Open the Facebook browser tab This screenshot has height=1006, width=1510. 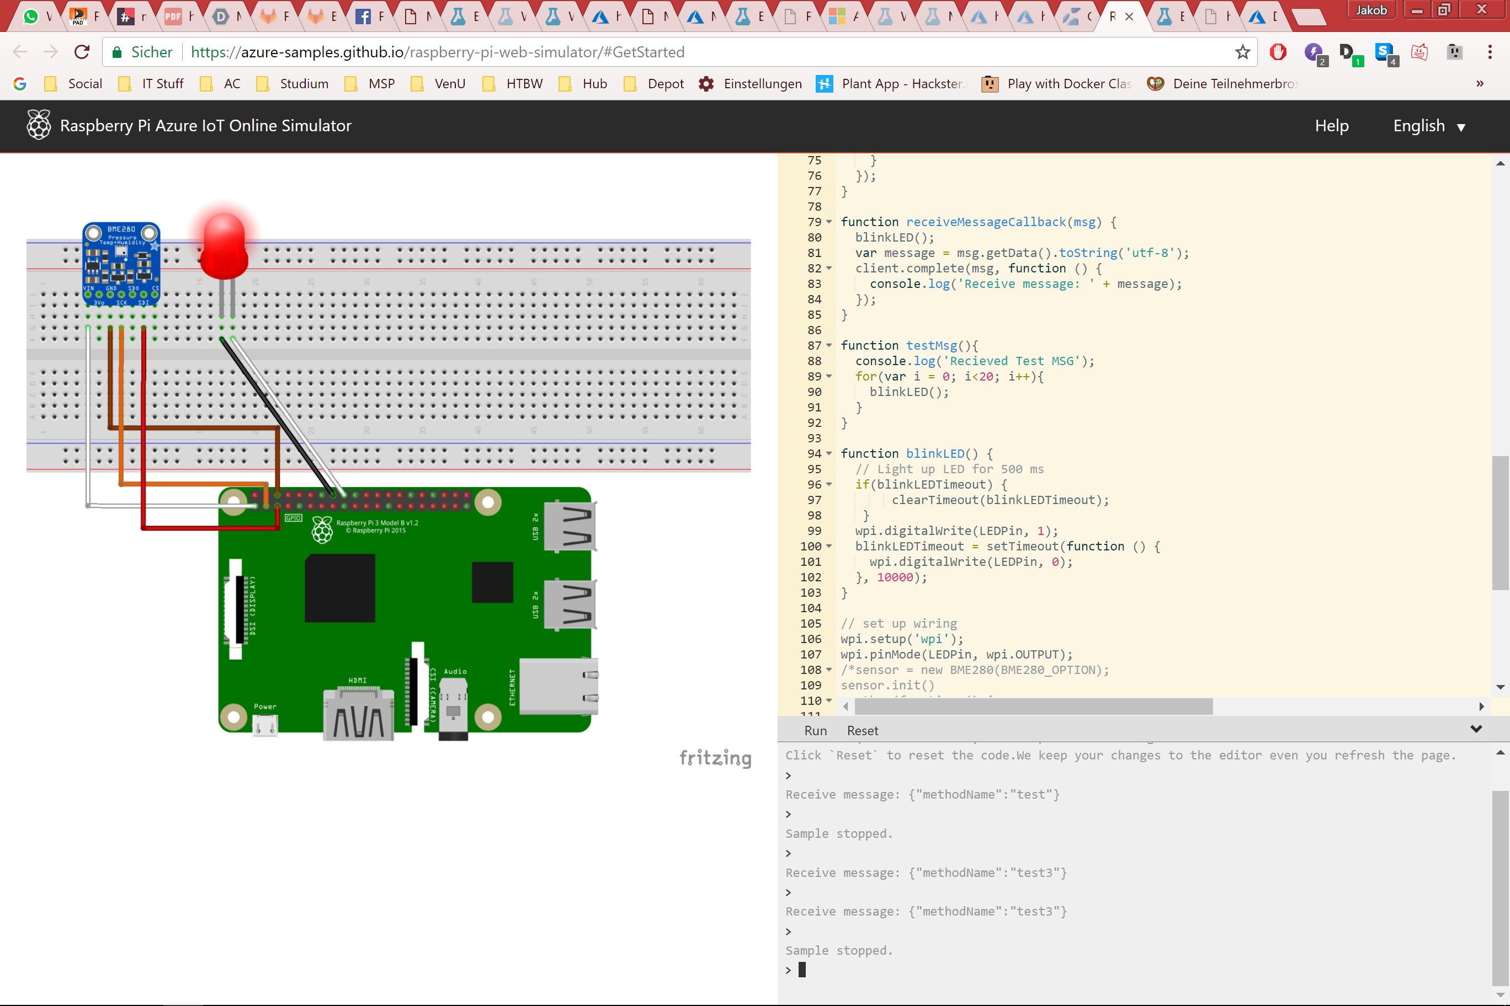pyautogui.click(x=363, y=16)
